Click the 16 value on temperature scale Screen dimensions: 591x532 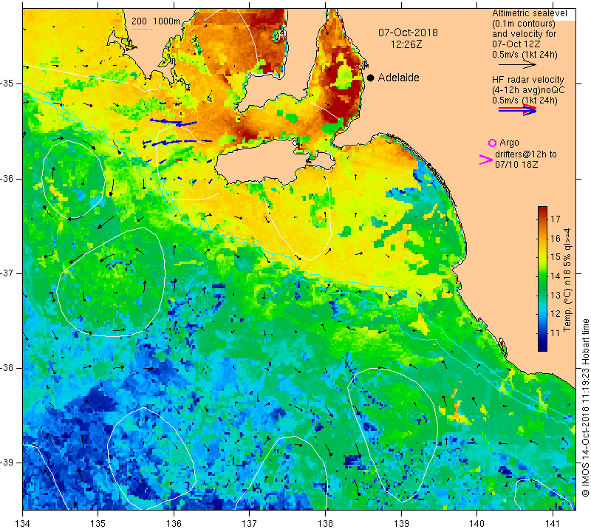pos(556,238)
